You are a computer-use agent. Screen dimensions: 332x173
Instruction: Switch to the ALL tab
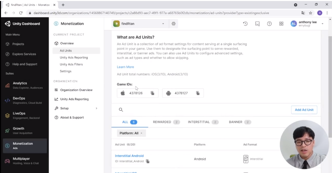coord(130,122)
